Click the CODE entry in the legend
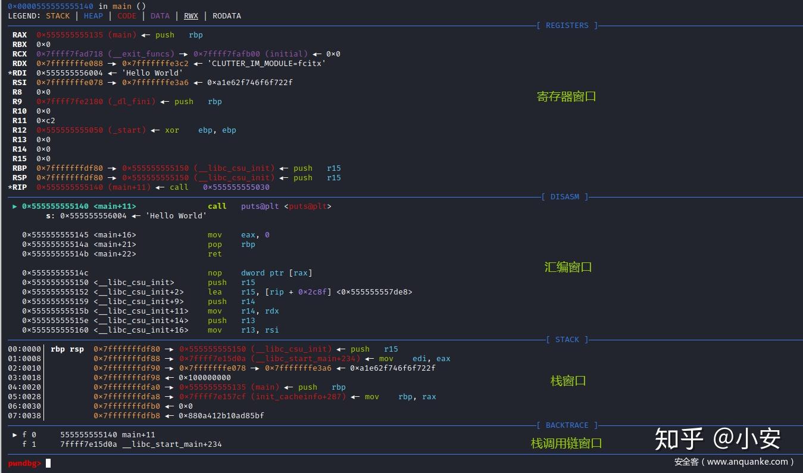Screen dimensions: 803x473 pyautogui.click(x=127, y=15)
